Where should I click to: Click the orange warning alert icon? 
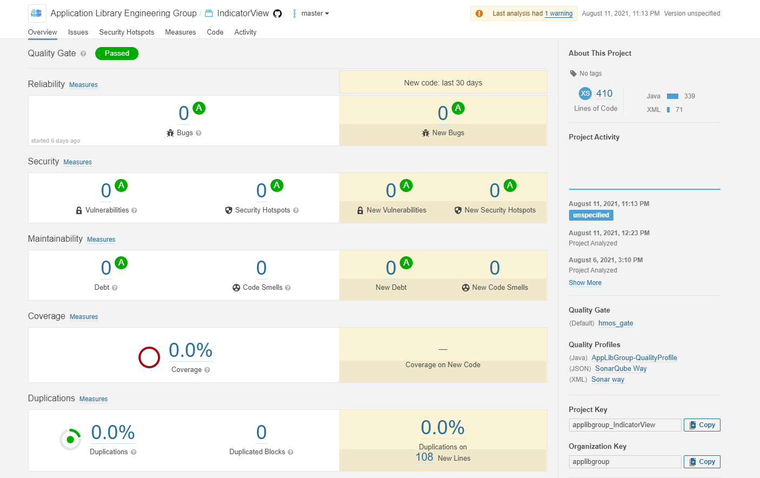[479, 14]
